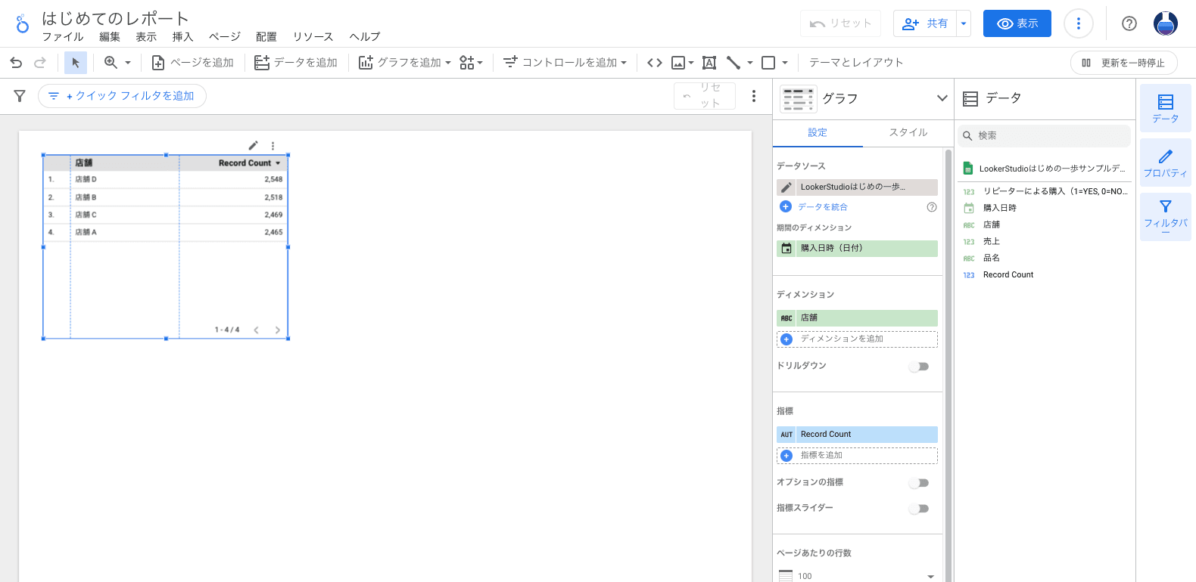Select the line drawing tool

[733, 63]
